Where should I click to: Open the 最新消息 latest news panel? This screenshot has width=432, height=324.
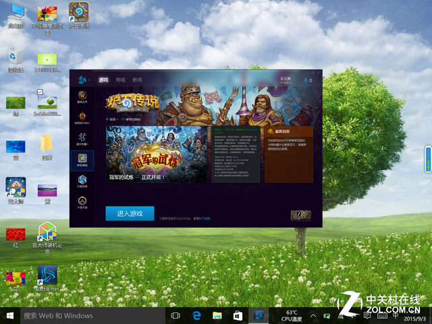289,155
